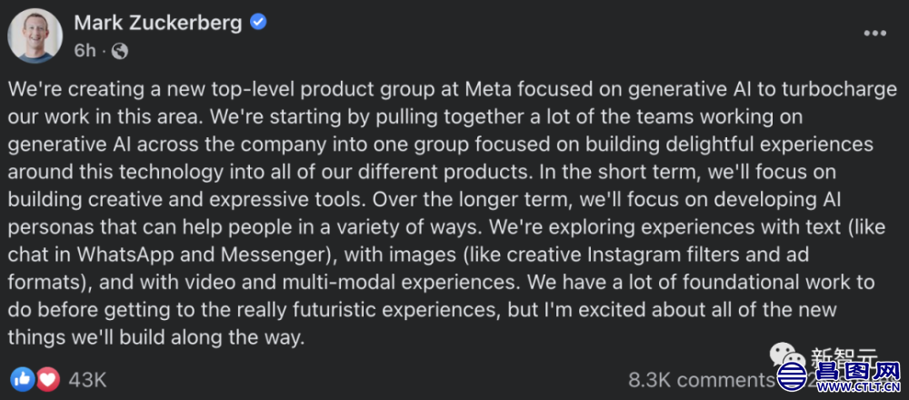Open the three-dot post options menu
The image size is (909, 400).
875,33
